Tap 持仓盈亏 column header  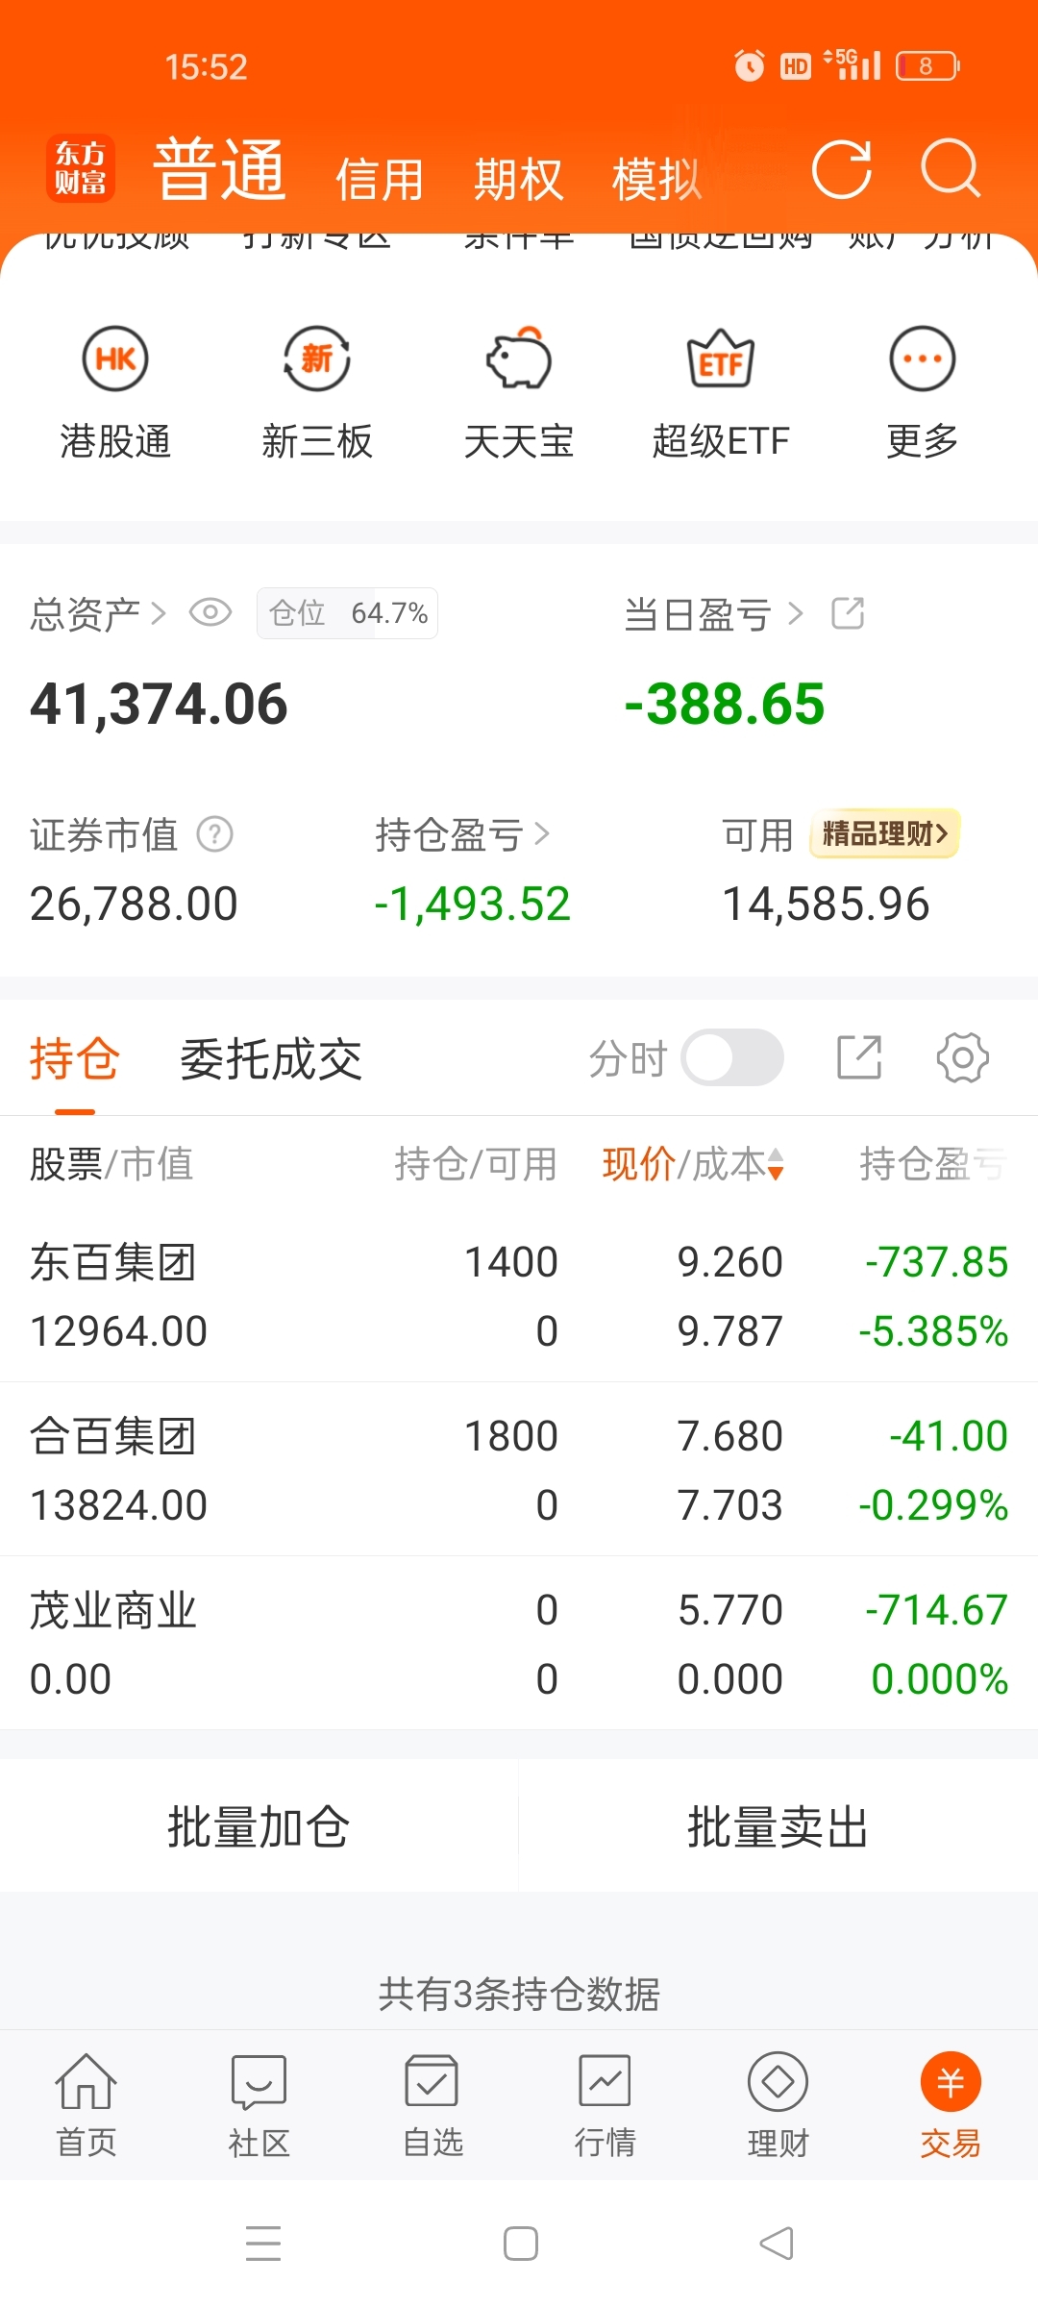932,1164
